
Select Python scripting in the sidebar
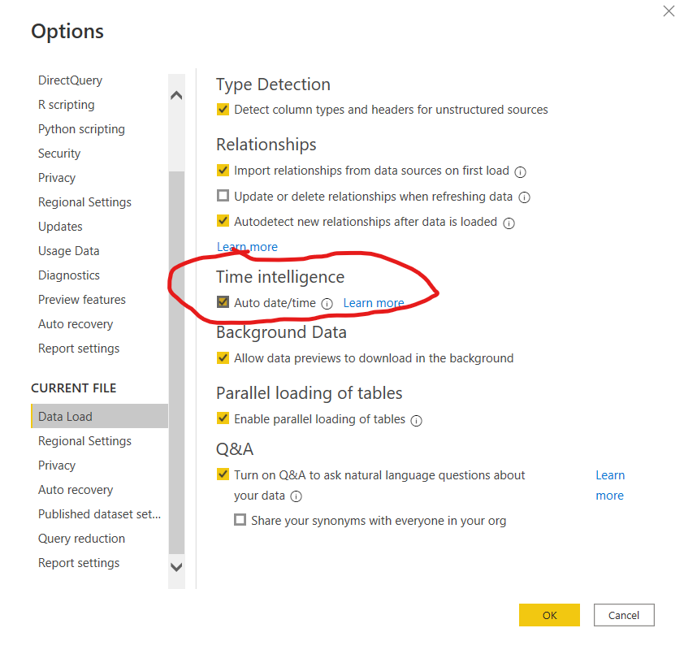[x=81, y=129]
